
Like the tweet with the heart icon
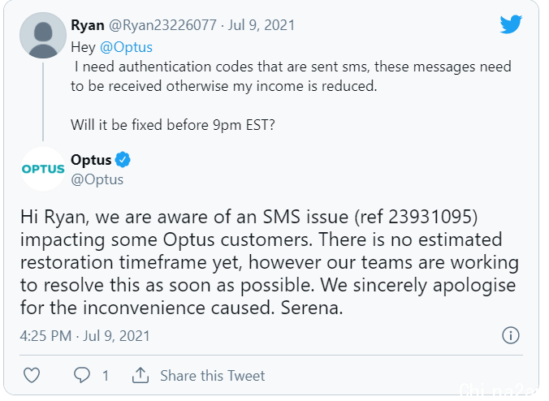pos(32,376)
